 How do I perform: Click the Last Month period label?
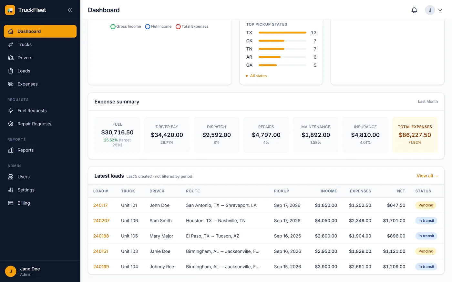(428, 102)
